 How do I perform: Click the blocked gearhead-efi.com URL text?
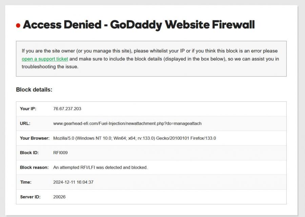coord(127,123)
